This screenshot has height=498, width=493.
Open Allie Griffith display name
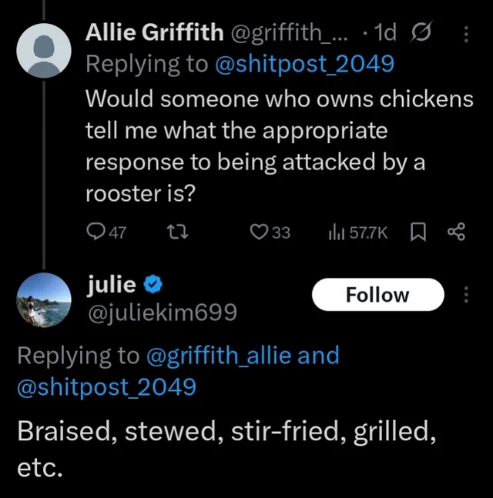pyautogui.click(x=155, y=32)
